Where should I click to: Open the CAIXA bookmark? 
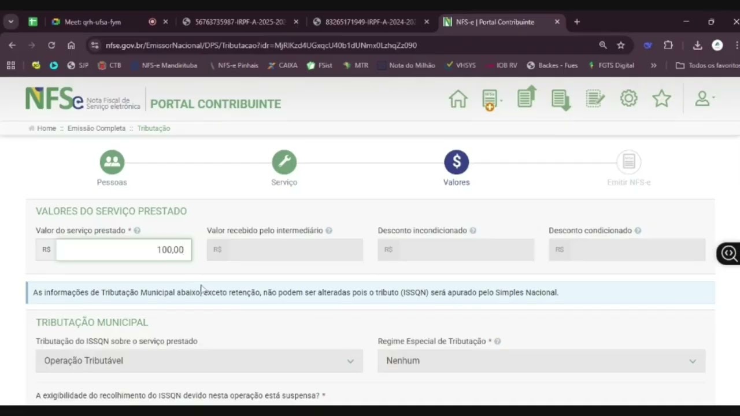pyautogui.click(x=283, y=65)
